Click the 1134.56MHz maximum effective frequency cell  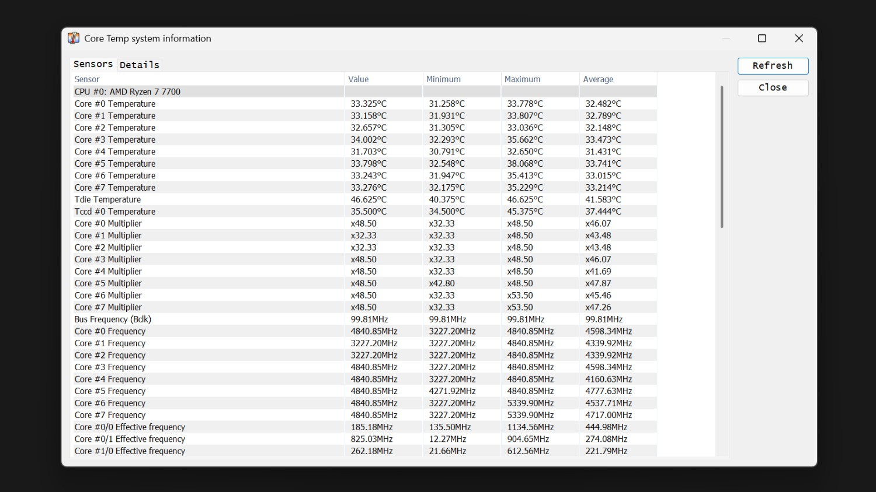pos(531,427)
